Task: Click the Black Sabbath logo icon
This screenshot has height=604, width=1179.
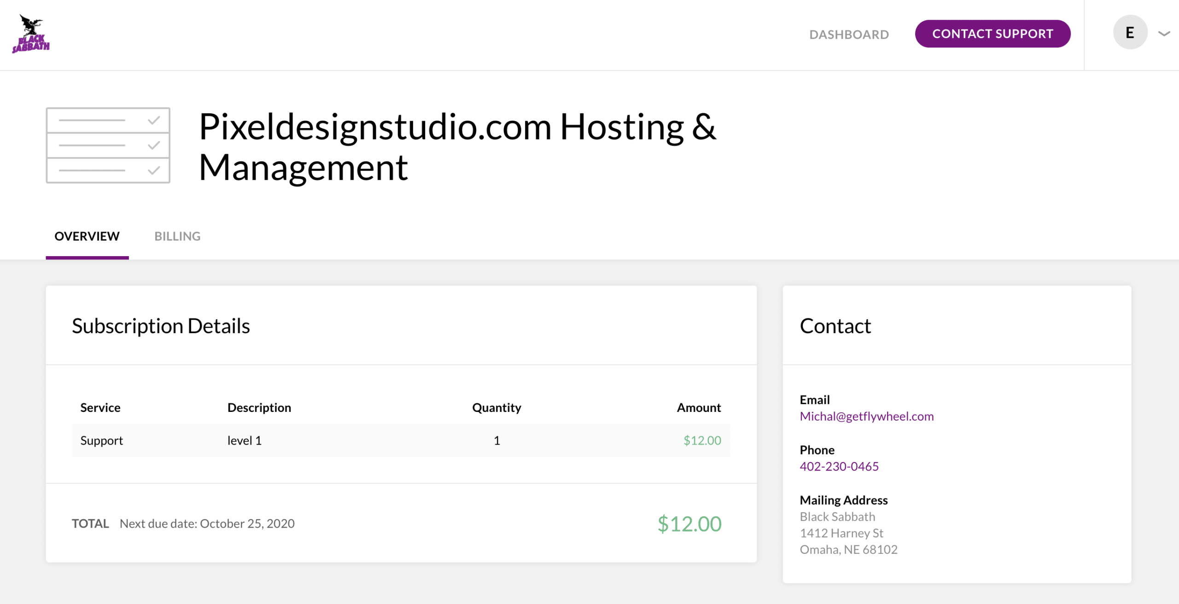Action: click(31, 34)
